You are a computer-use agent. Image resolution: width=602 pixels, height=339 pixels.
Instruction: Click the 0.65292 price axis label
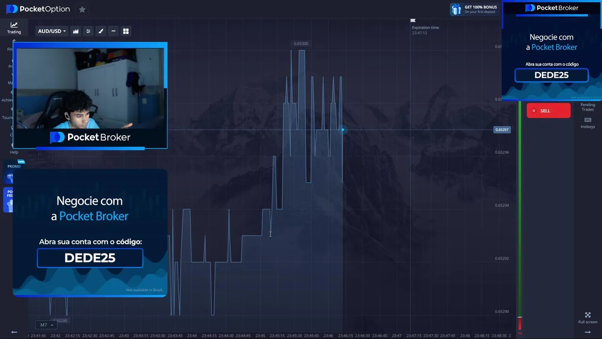click(502, 258)
